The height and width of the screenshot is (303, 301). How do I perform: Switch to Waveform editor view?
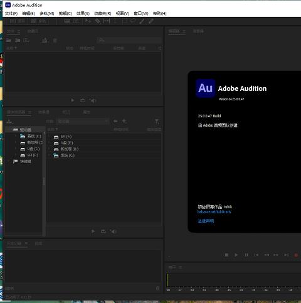coord(18,21)
